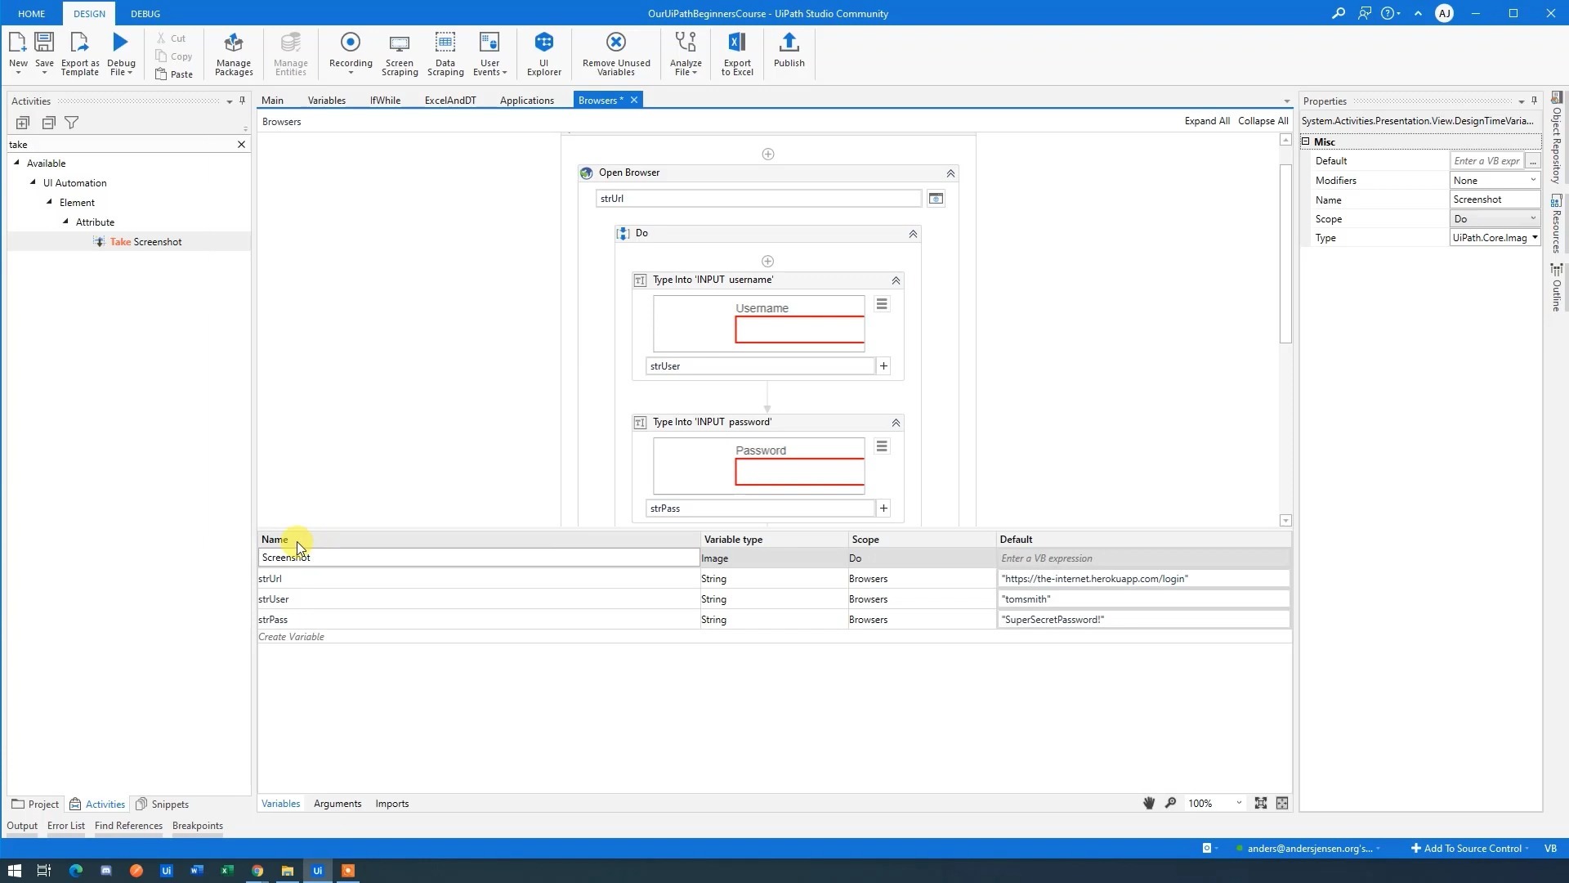Clear the activities search box
The width and height of the screenshot is (1569, 883).
(241, 145)
